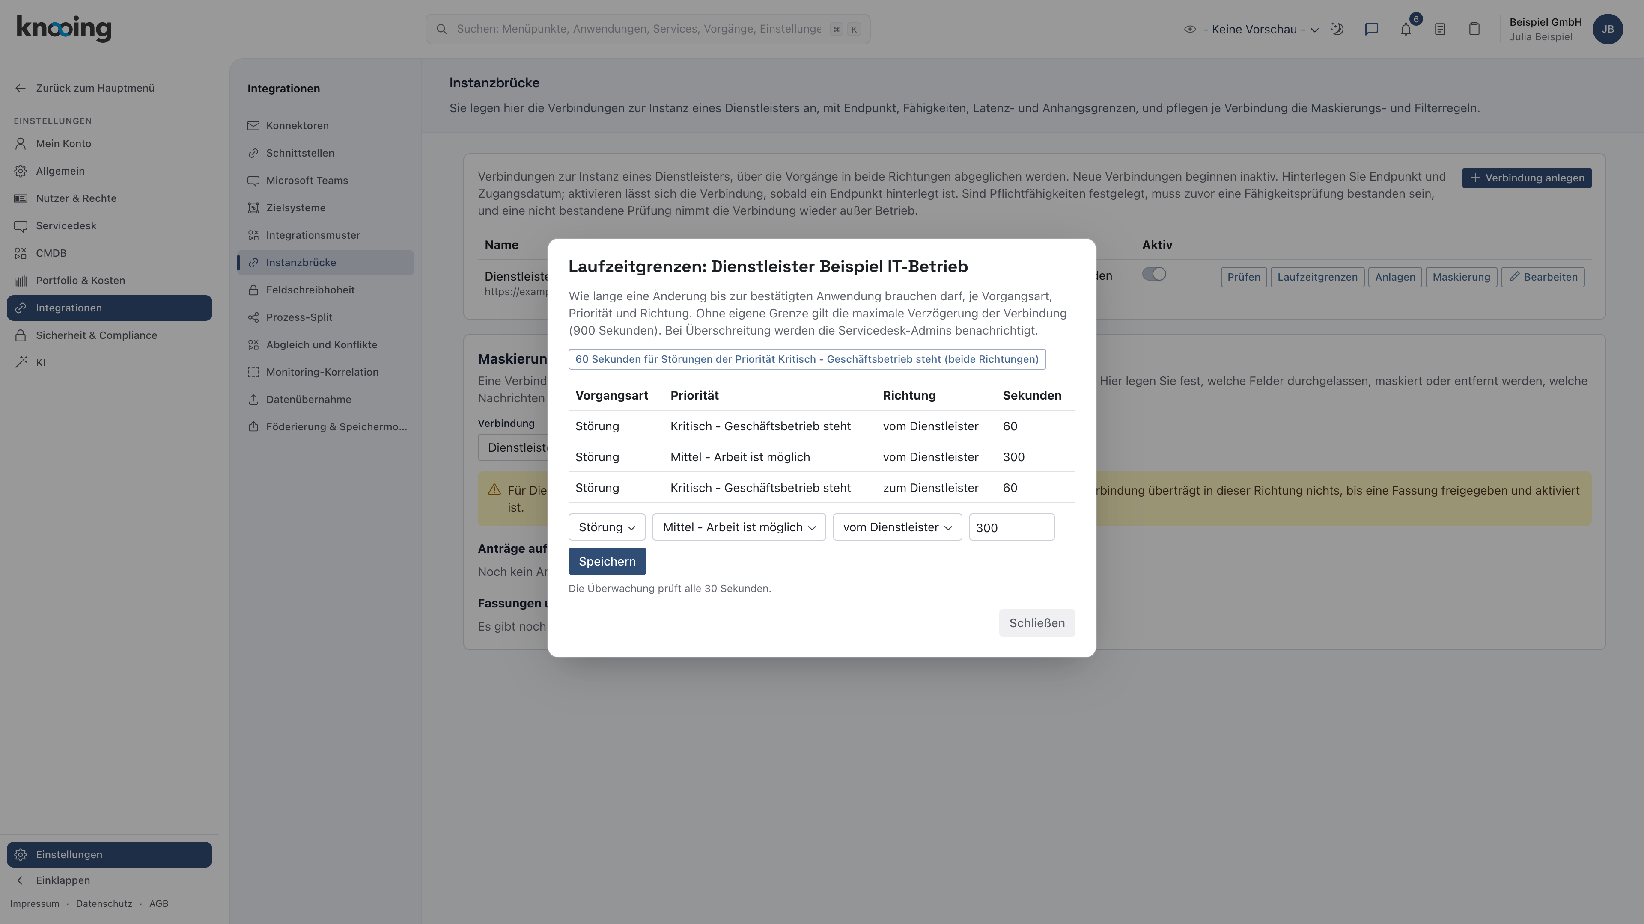Image resolution: width=1644 pixels, height=924 pixels.
Task: Open the document list icon in header
Action: pyautogui.click(x=1440, y=29)
